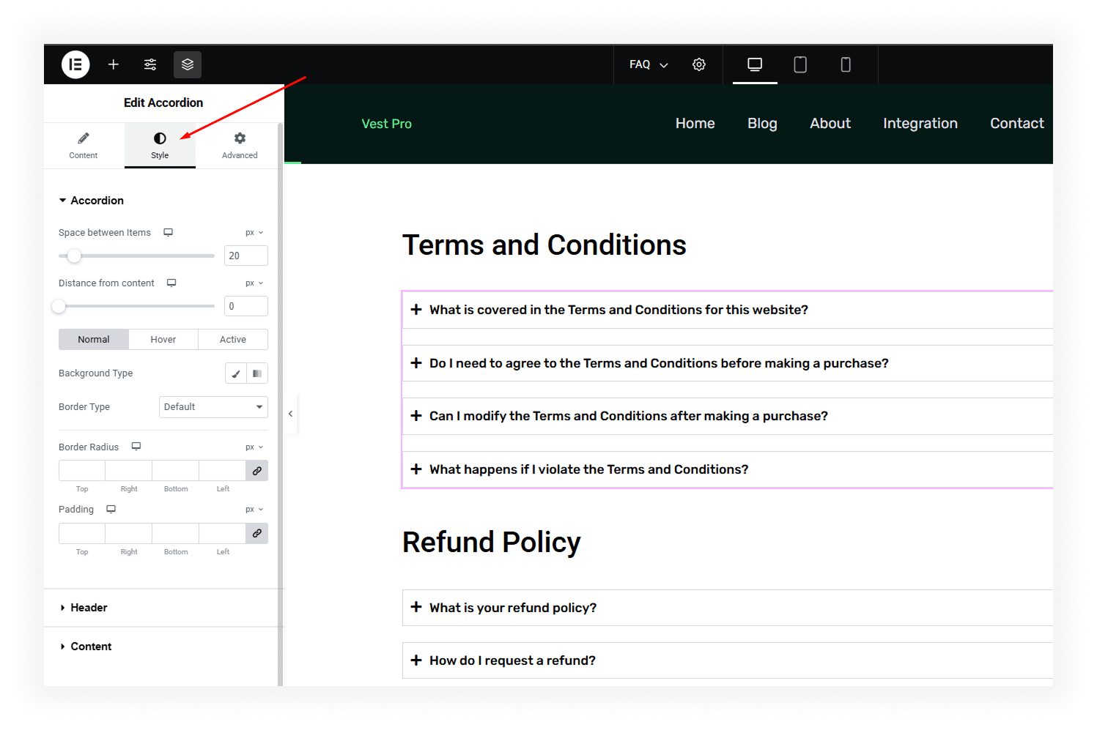The height and width of the screenshot is (730, 1097).
Task: Change unit for Space between Items
Action: coord(254,233)
